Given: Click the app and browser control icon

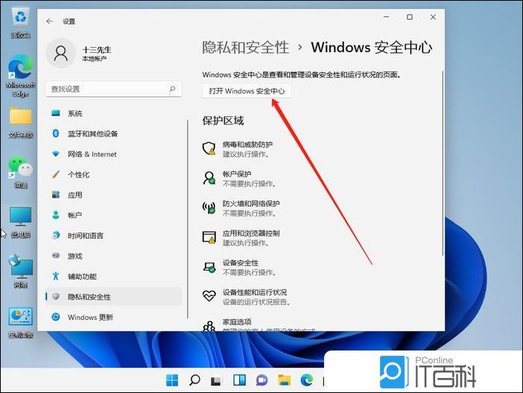Looking at the screenshot, I should tap(209, 237).
